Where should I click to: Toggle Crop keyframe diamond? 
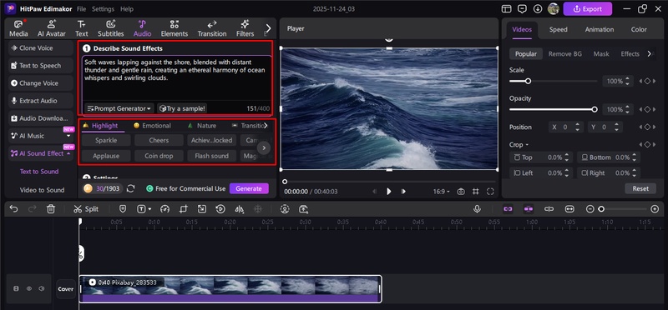pyautogui.click(x=647, y=144)
